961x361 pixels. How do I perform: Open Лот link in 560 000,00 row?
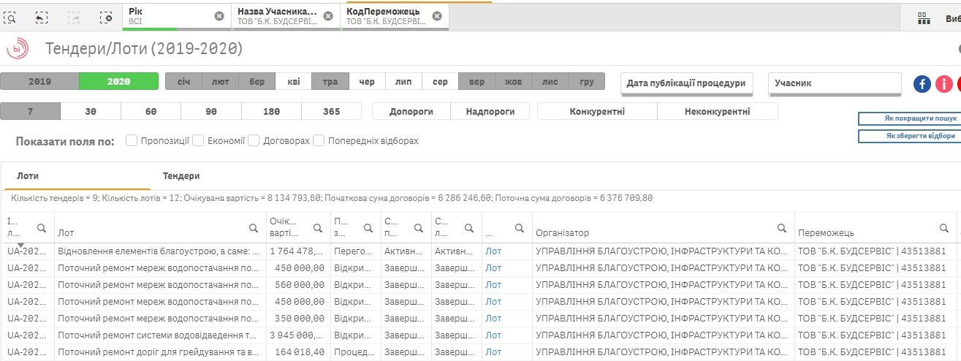click(493, 285)
